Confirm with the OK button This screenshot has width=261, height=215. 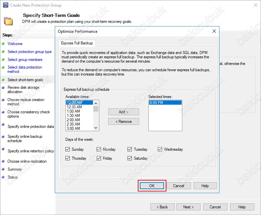(152, 186)
